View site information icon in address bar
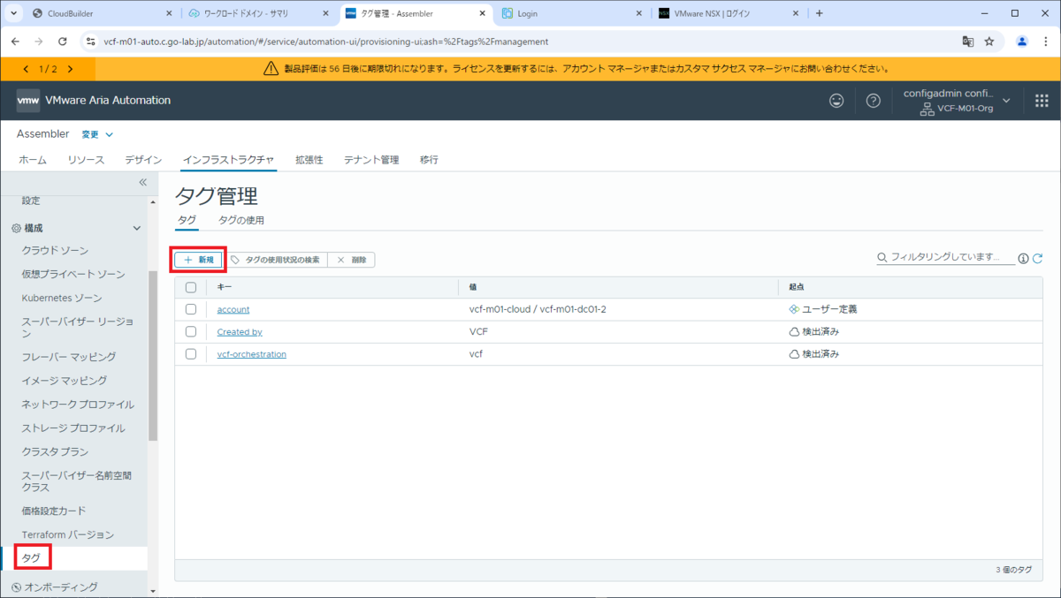 90,42
